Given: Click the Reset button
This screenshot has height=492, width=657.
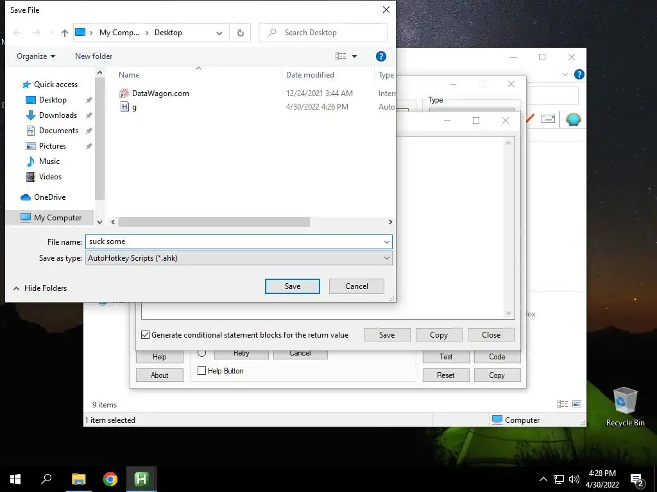Looking at the screenshot, I should point(446,375).
